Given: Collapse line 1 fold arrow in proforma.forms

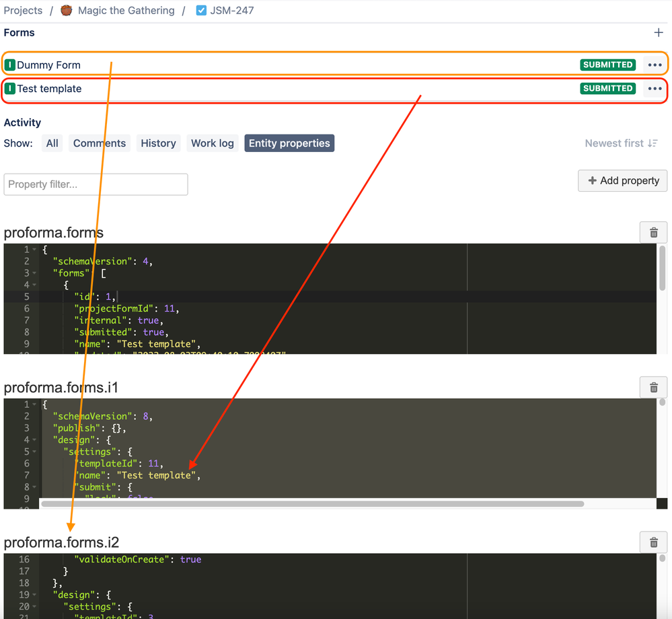Looking at the screenshot, I should pyautogui.click(x=34, y=250).
